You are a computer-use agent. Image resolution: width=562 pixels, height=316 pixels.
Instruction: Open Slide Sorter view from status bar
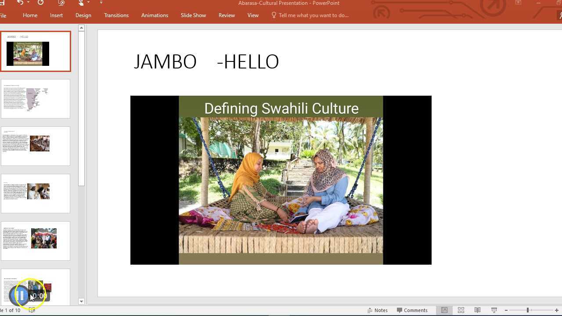461,310
